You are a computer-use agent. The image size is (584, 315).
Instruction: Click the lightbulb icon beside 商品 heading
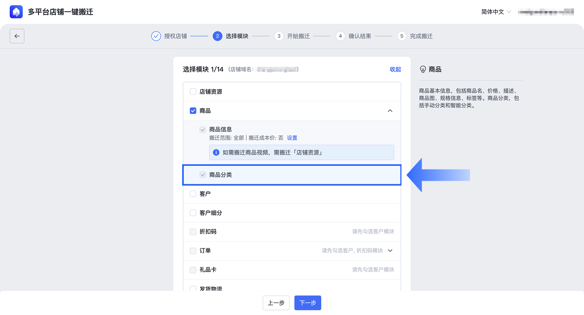tap(423, 69)
